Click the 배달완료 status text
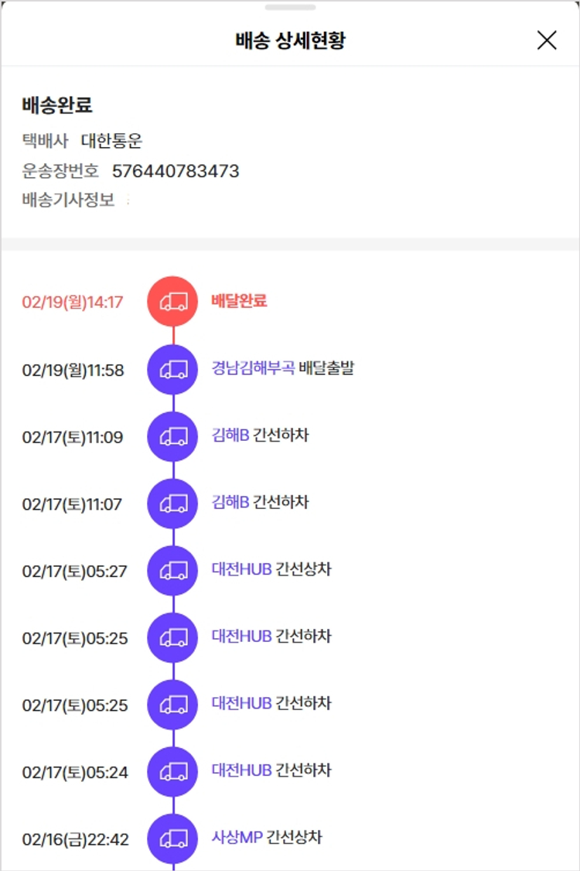 (x=239, y=301)
